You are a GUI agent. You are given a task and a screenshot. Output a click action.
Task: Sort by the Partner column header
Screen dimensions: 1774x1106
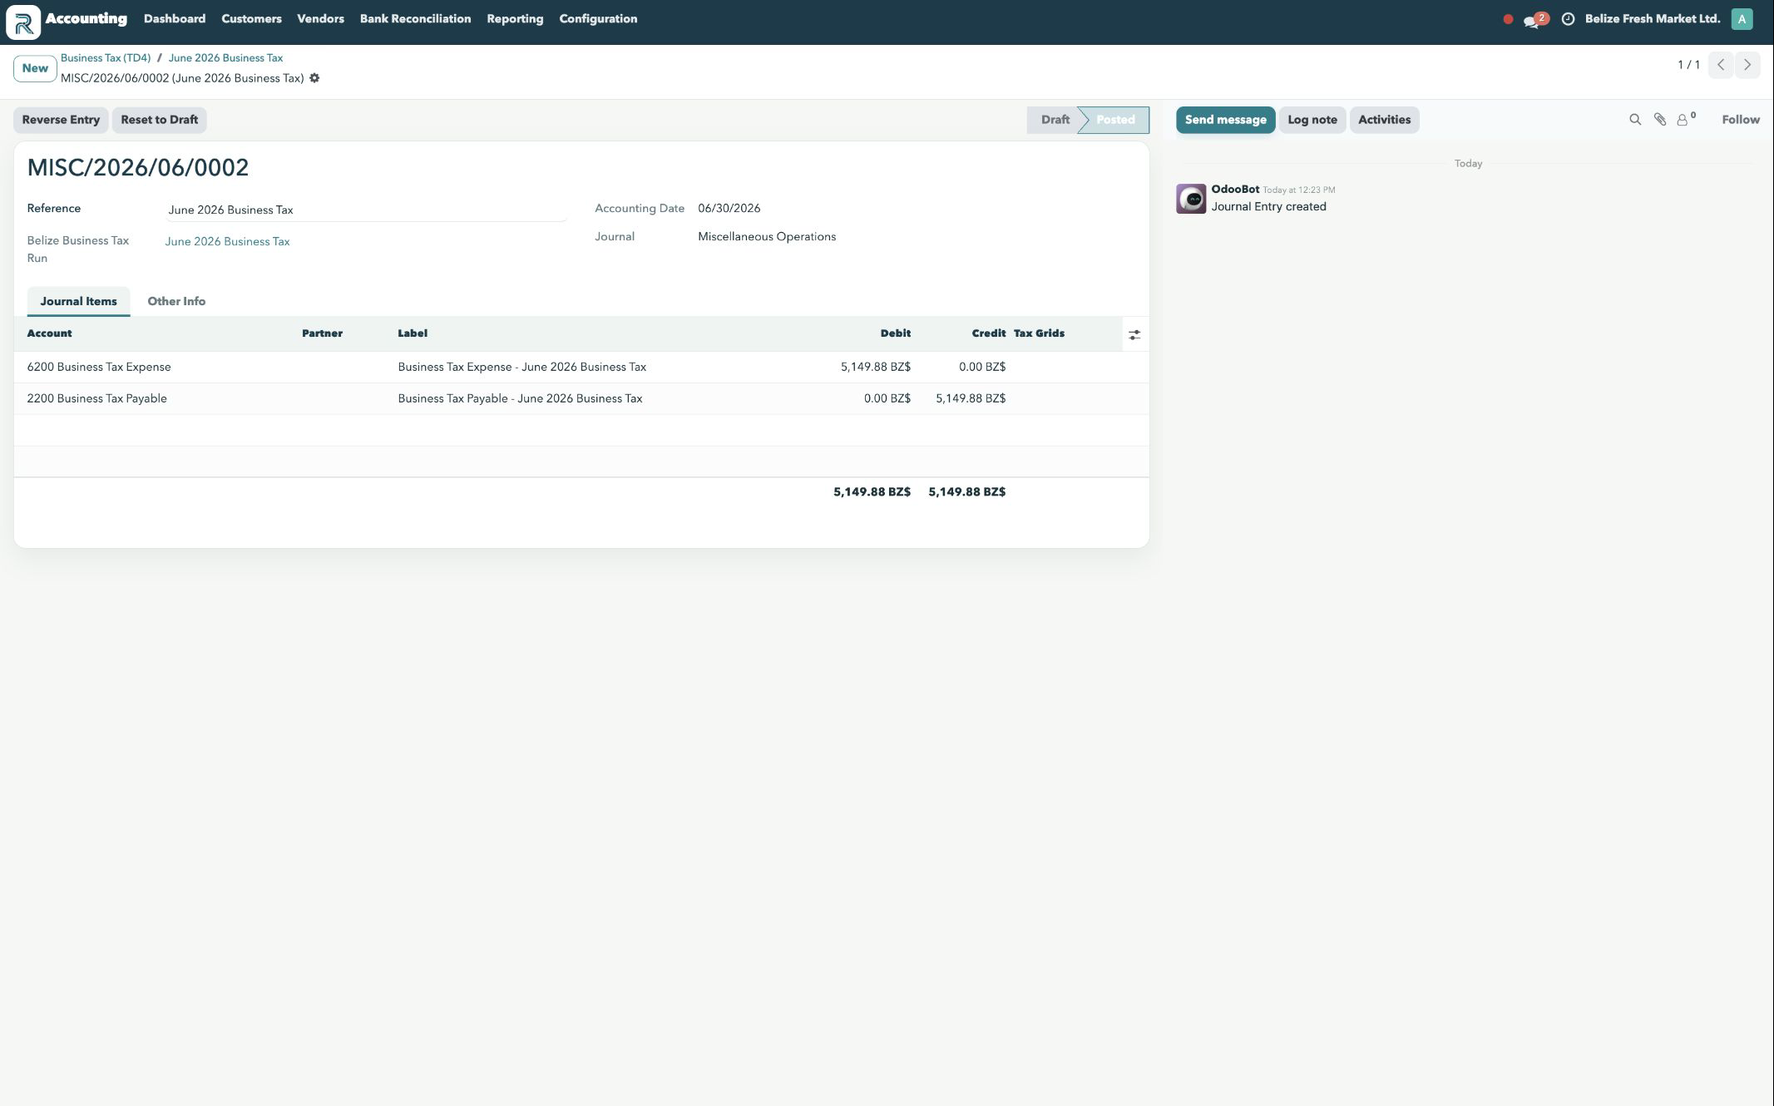tap(322, 333)
